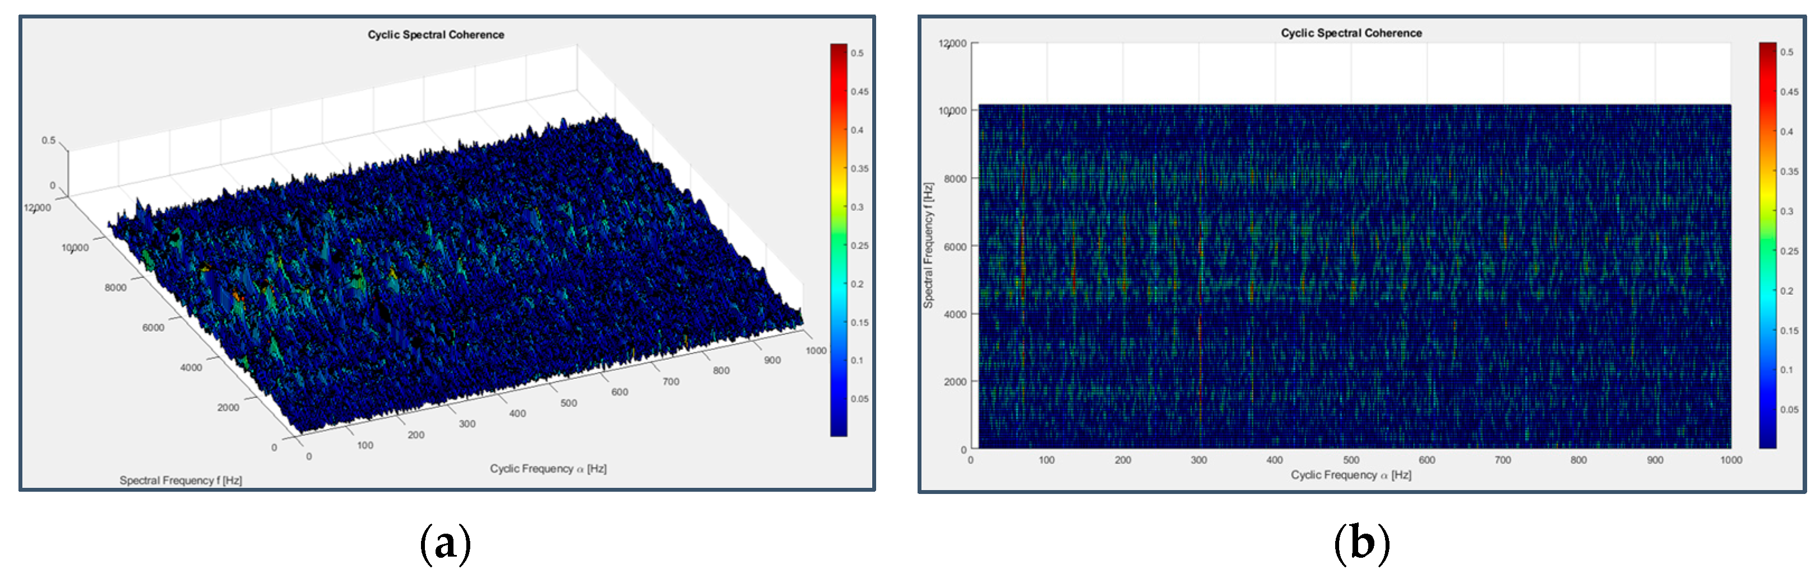Select the "600" cyclic frequency tick in 3D plot
Screen dimensions: 1820x579
(620, 392)
